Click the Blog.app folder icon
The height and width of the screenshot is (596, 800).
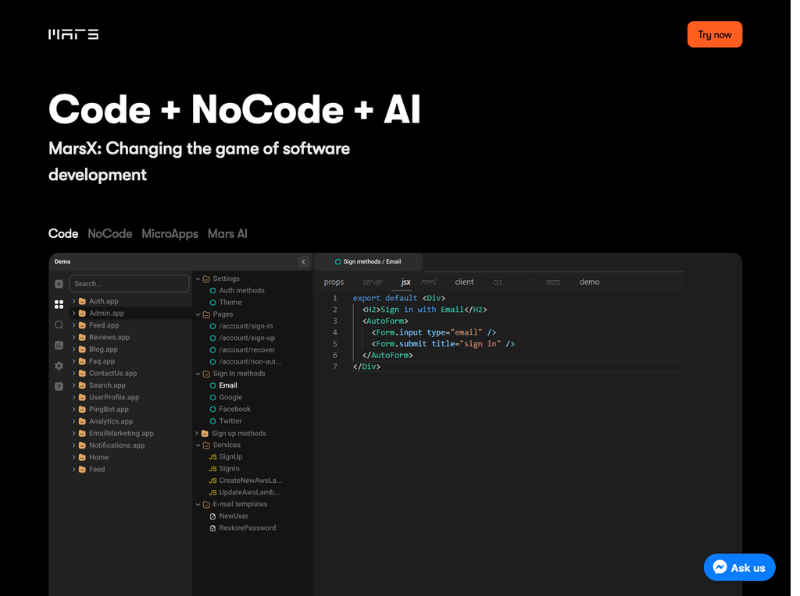pyautogui.click(x=82, y=349)
